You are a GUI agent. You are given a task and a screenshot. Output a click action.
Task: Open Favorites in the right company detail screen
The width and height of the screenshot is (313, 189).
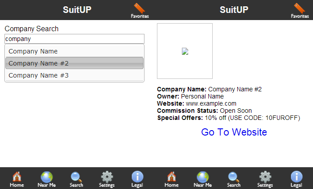pos(300,11)
